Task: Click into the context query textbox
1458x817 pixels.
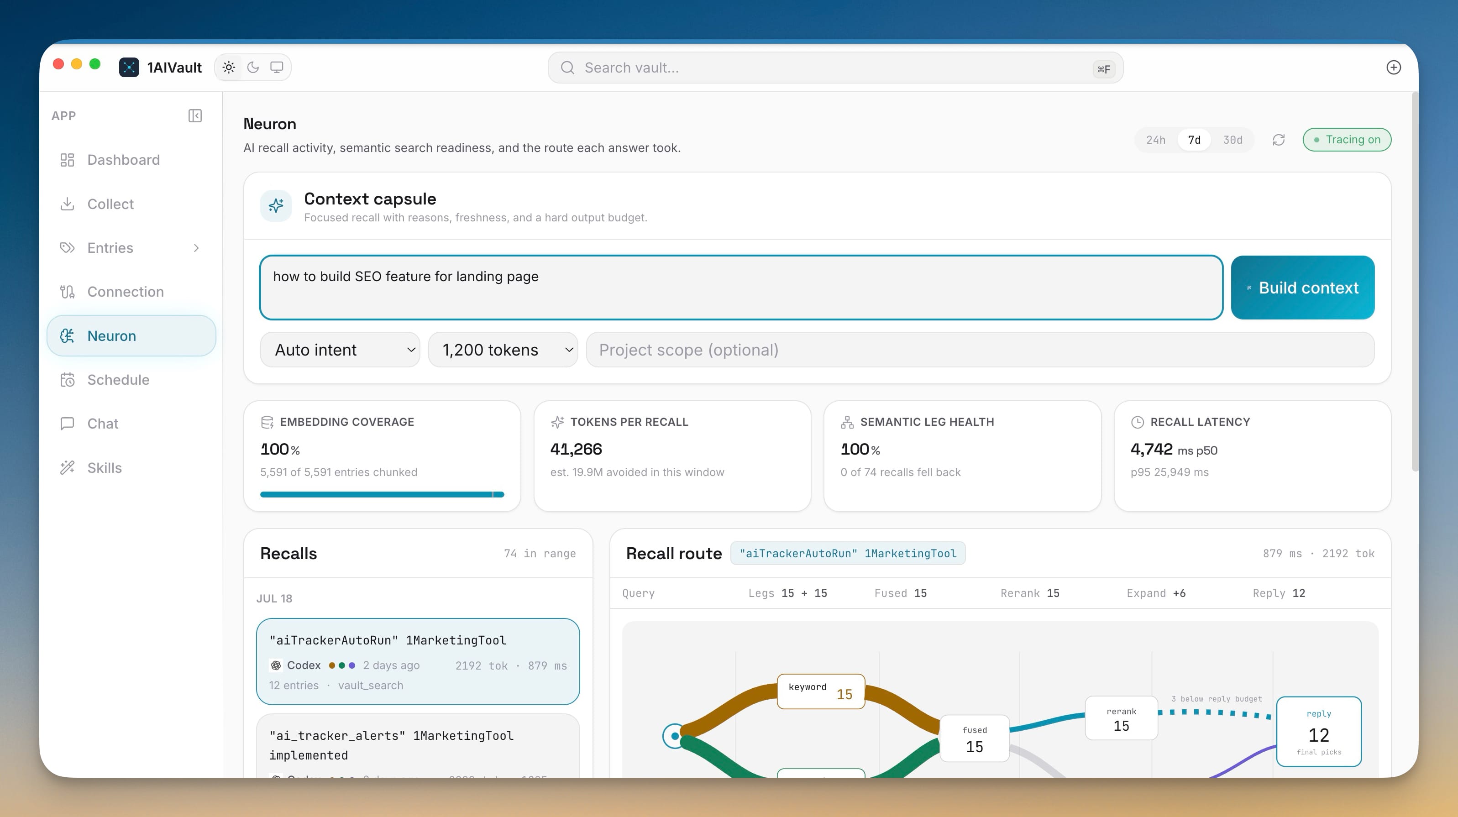Action: coord(741,288)
